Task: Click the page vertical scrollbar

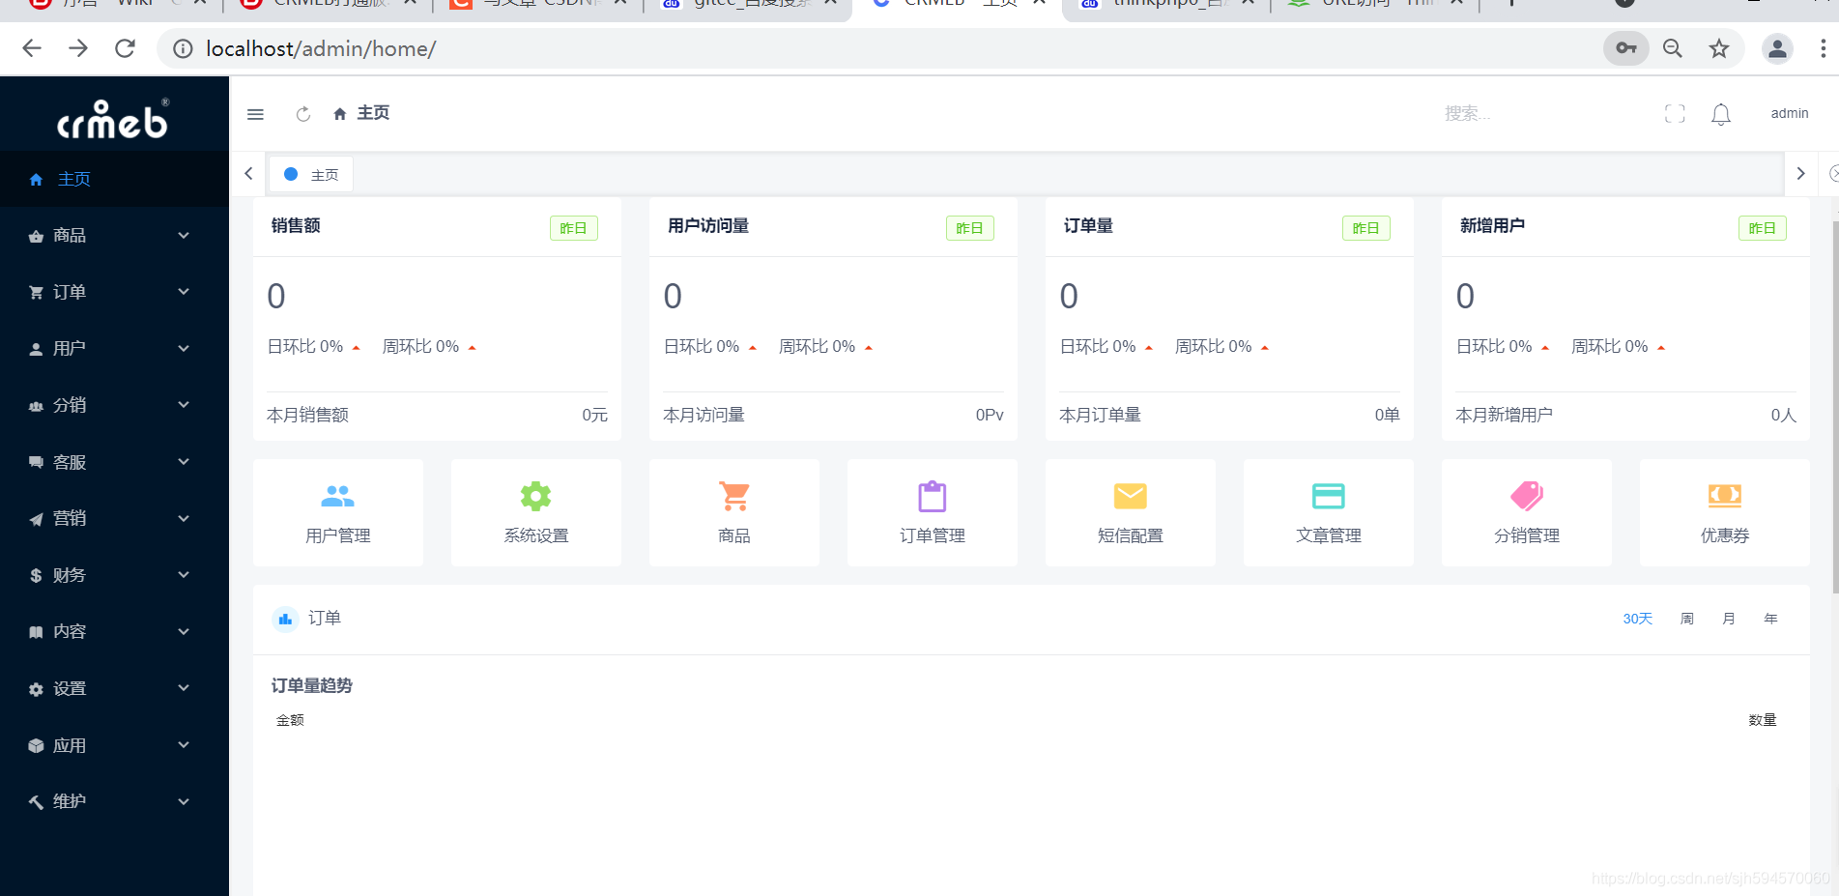Action: 1835,406
